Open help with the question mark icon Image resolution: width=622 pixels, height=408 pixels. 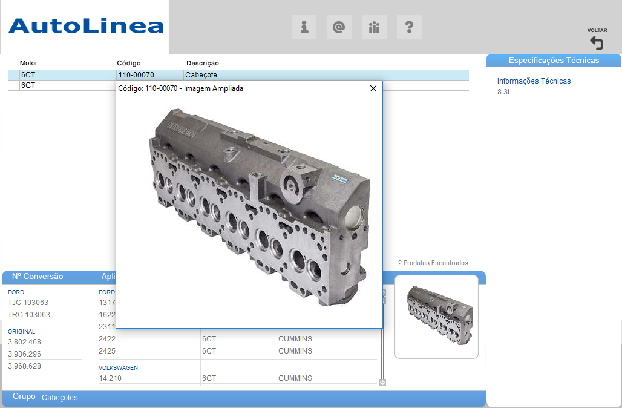[409, 27]
